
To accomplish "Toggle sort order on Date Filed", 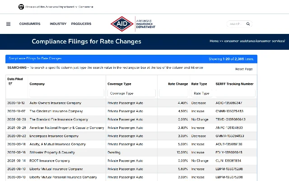I will click(x=10, y=84).
